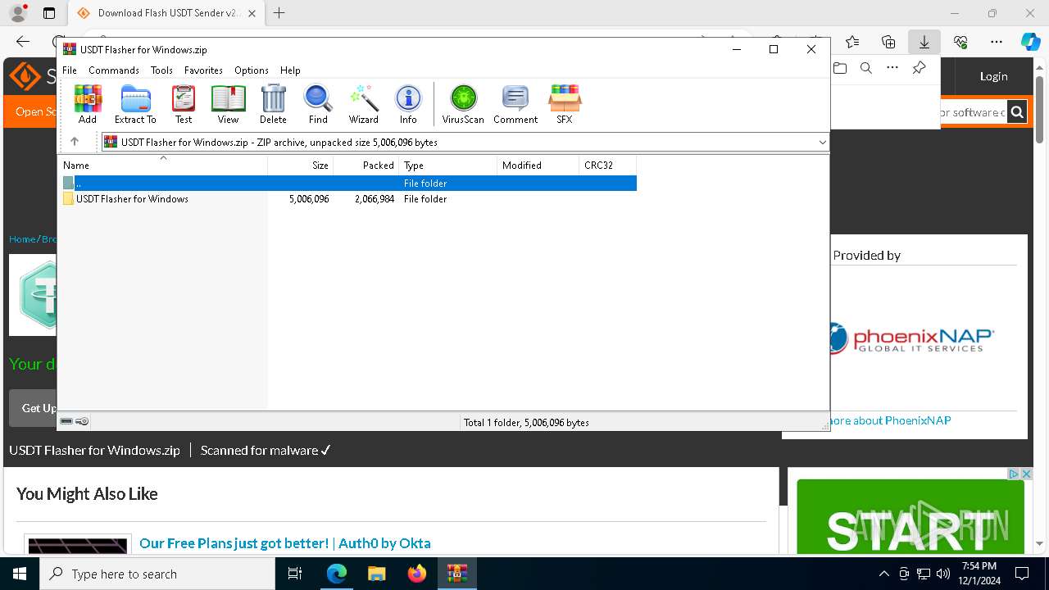
Task: Click the drive icon in WinRAR status bar
Action: (66, 422)
